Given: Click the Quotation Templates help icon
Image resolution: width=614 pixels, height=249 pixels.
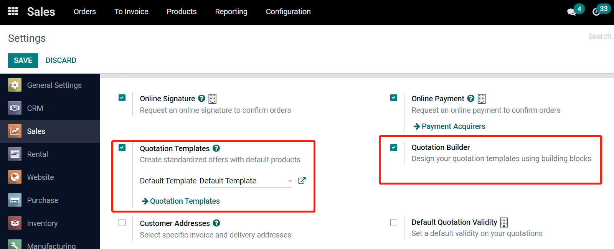Looking at the screenshot, I should pos(216,148).
